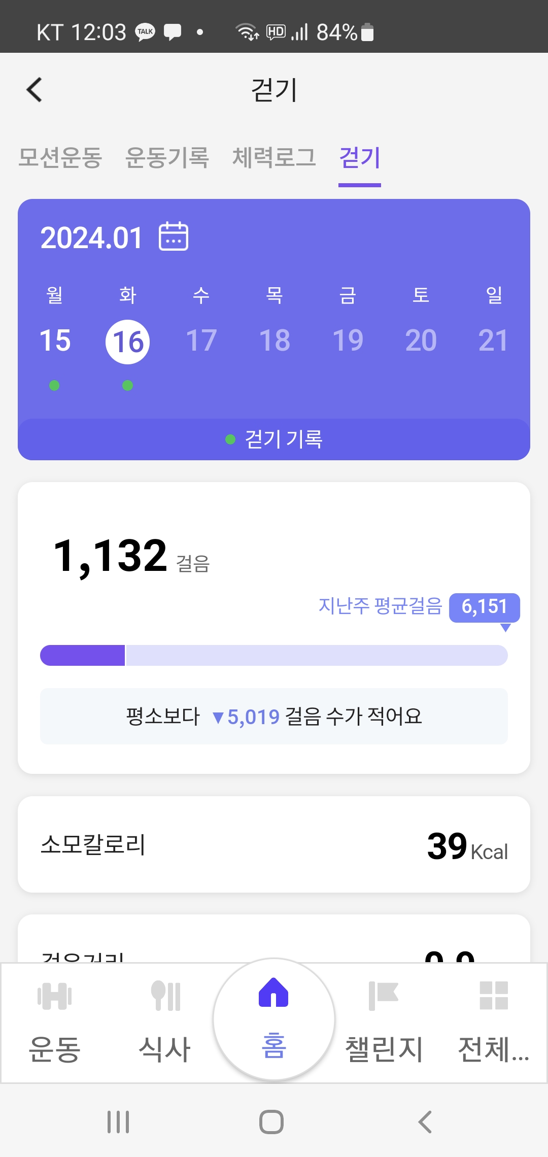Select Monday the 15th
Viewport: 548px width, 1157px height.
pos(55,341)
